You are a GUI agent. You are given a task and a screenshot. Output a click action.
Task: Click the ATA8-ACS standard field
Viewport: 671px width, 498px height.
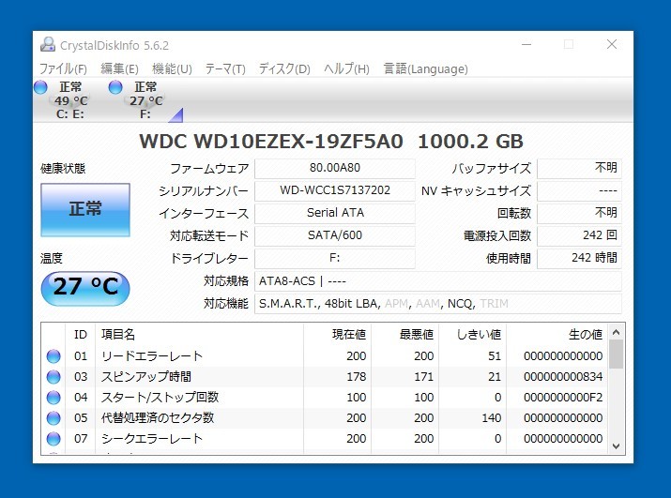click(x=437, y=281)
